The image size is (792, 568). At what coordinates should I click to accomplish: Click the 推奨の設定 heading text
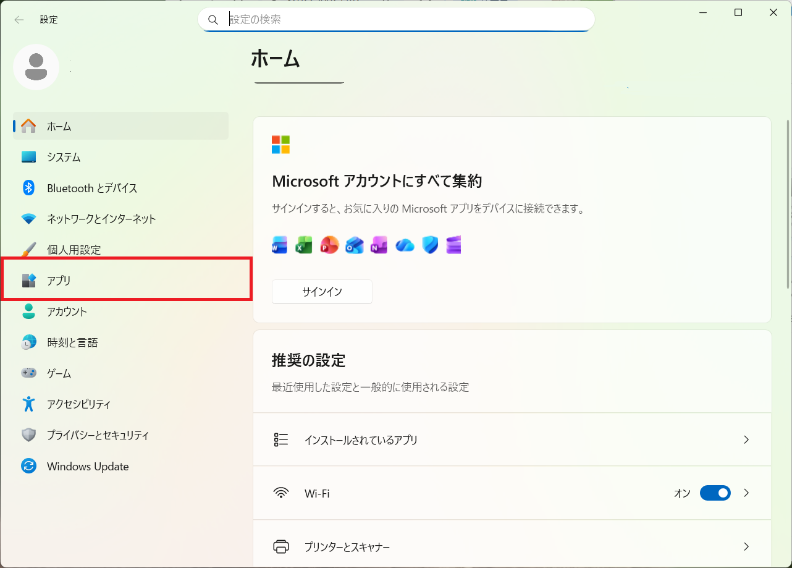(308, 360)
